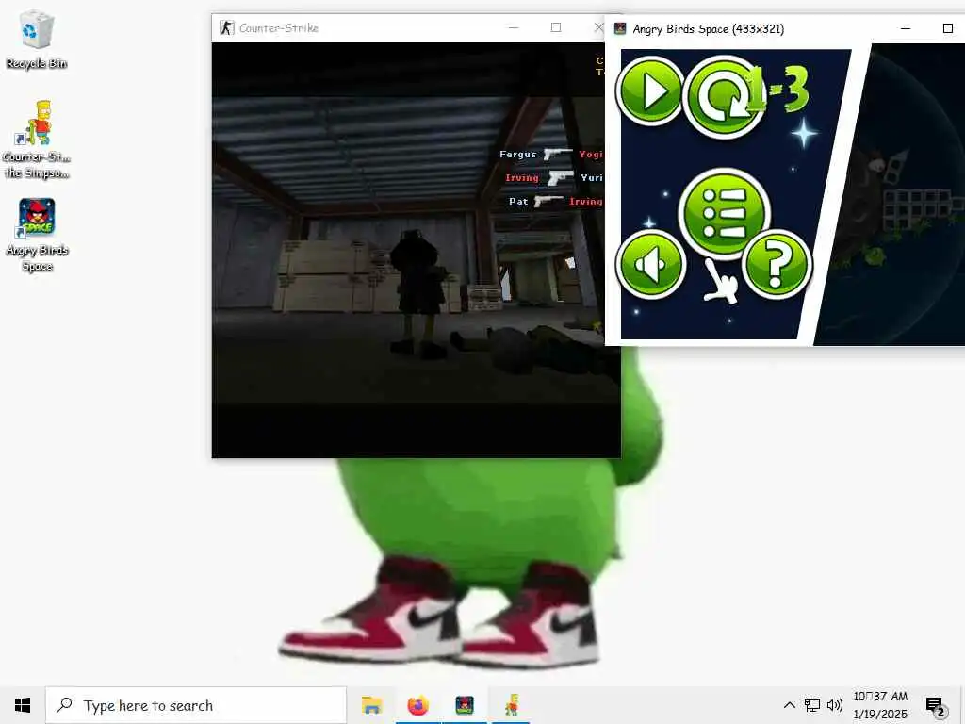Click the name Pat in the kill feed
Viewport: 965px width, 724px height.
pos(518,202)
